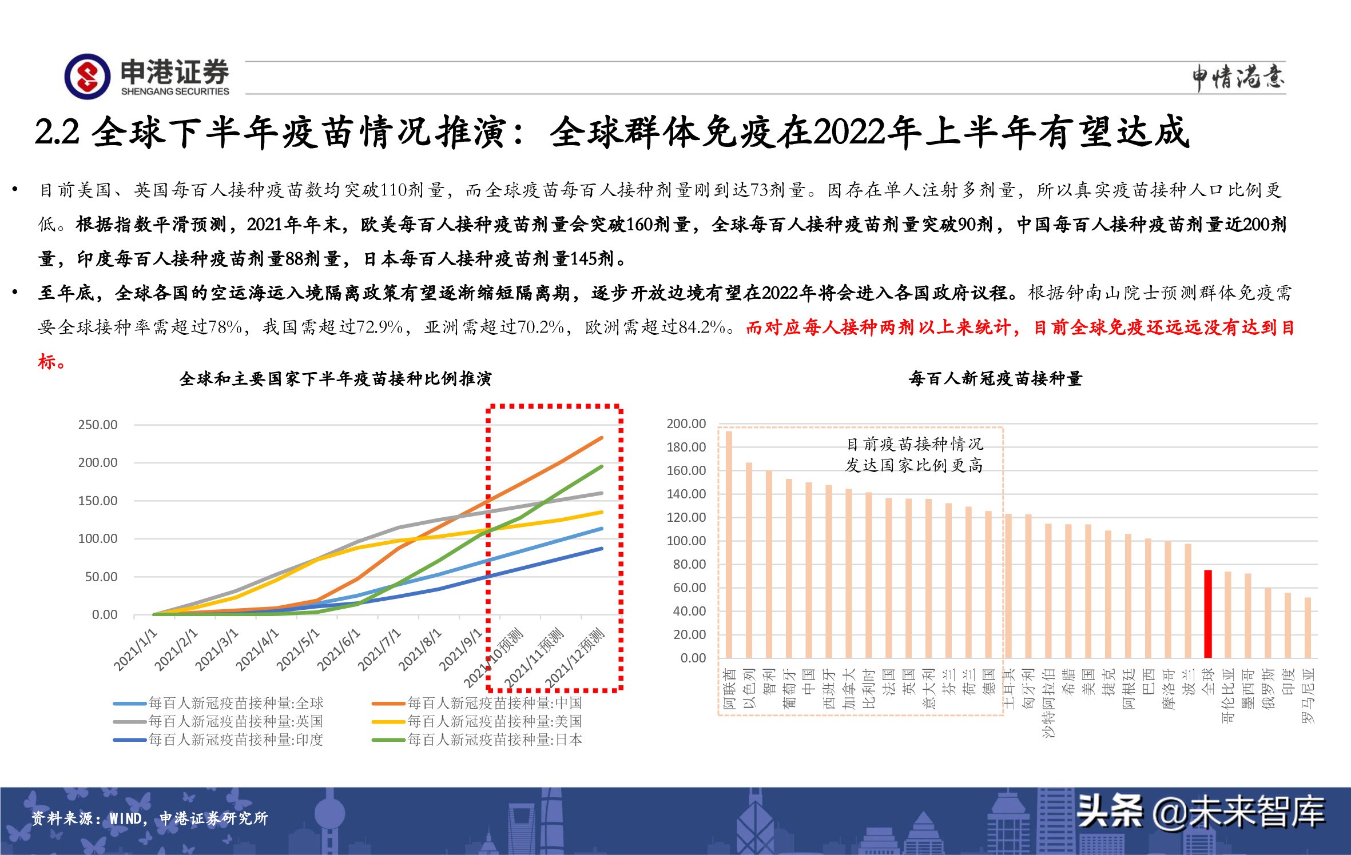Click the '2021/6/1' x-axis date label

(x=338, y=649)
